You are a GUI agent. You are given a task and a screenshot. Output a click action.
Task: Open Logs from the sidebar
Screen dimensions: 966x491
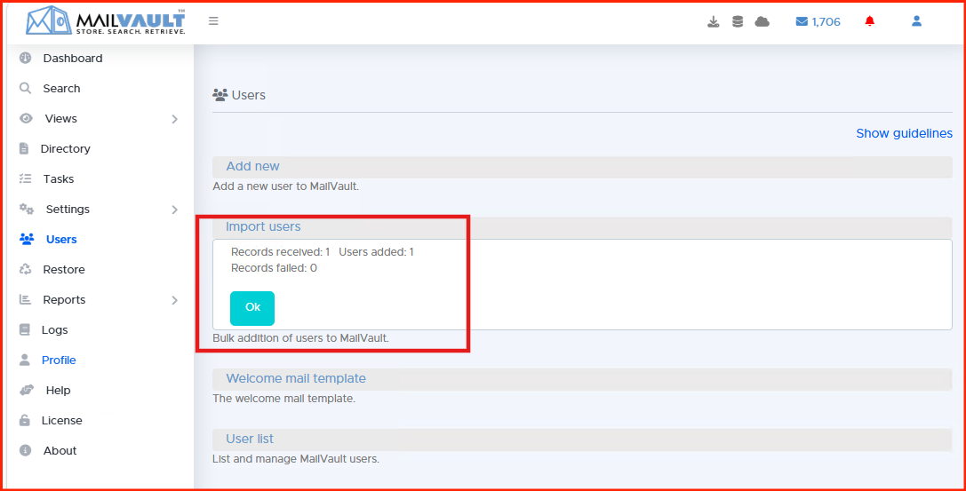[x=55, y=329]
